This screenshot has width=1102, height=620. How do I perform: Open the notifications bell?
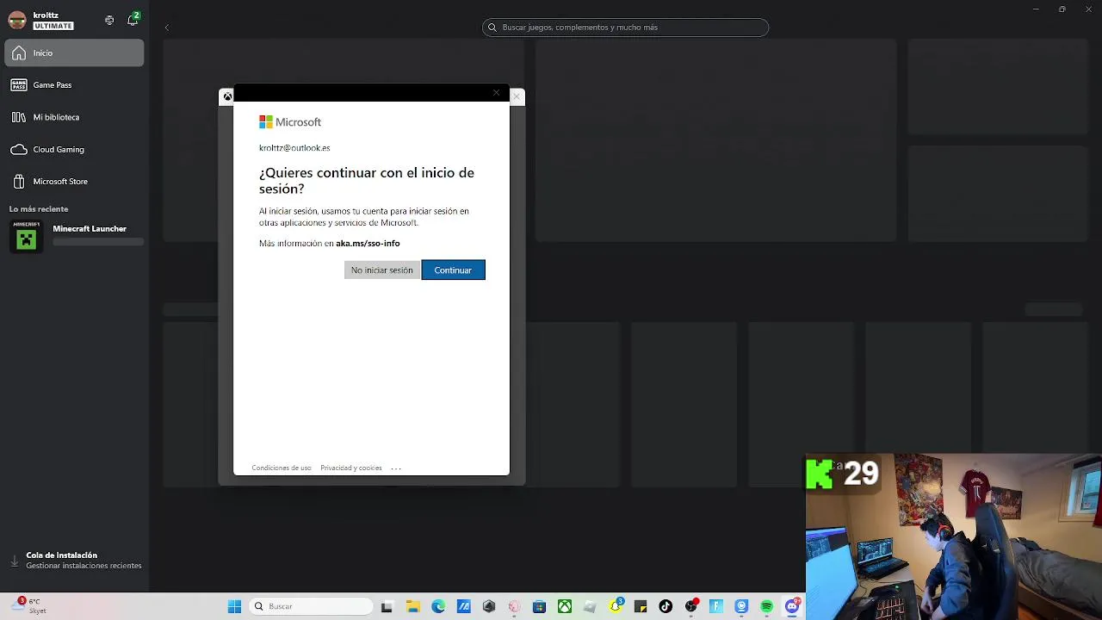[x=133, y=20]
